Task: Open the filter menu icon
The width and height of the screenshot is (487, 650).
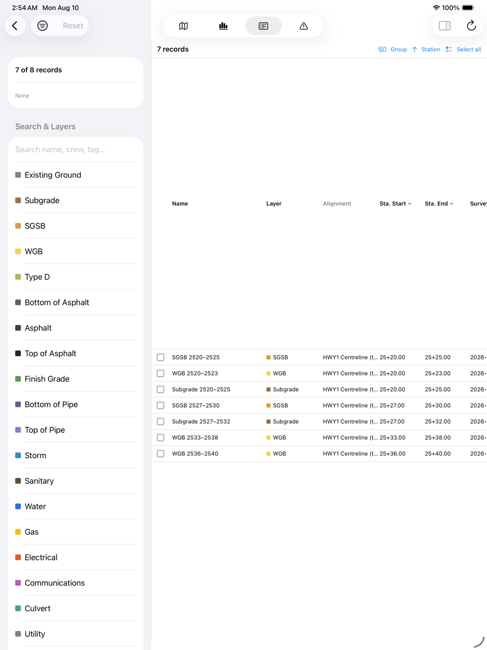Action: [x=43, y=26]
